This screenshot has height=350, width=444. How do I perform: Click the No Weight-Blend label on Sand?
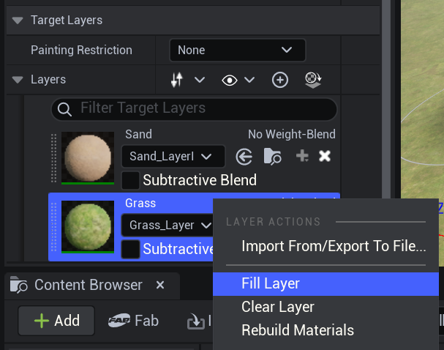click(292, 134)
